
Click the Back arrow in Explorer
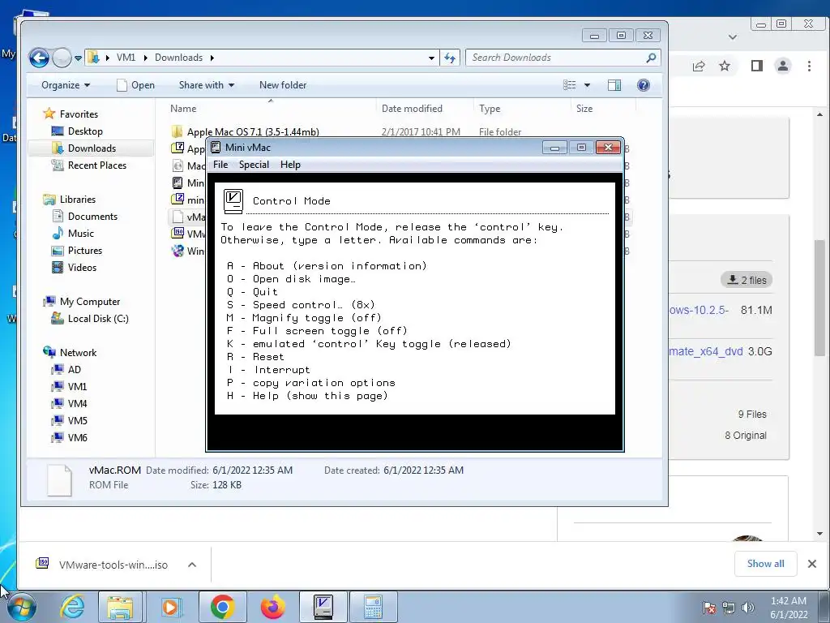click(x=39, y=58)
